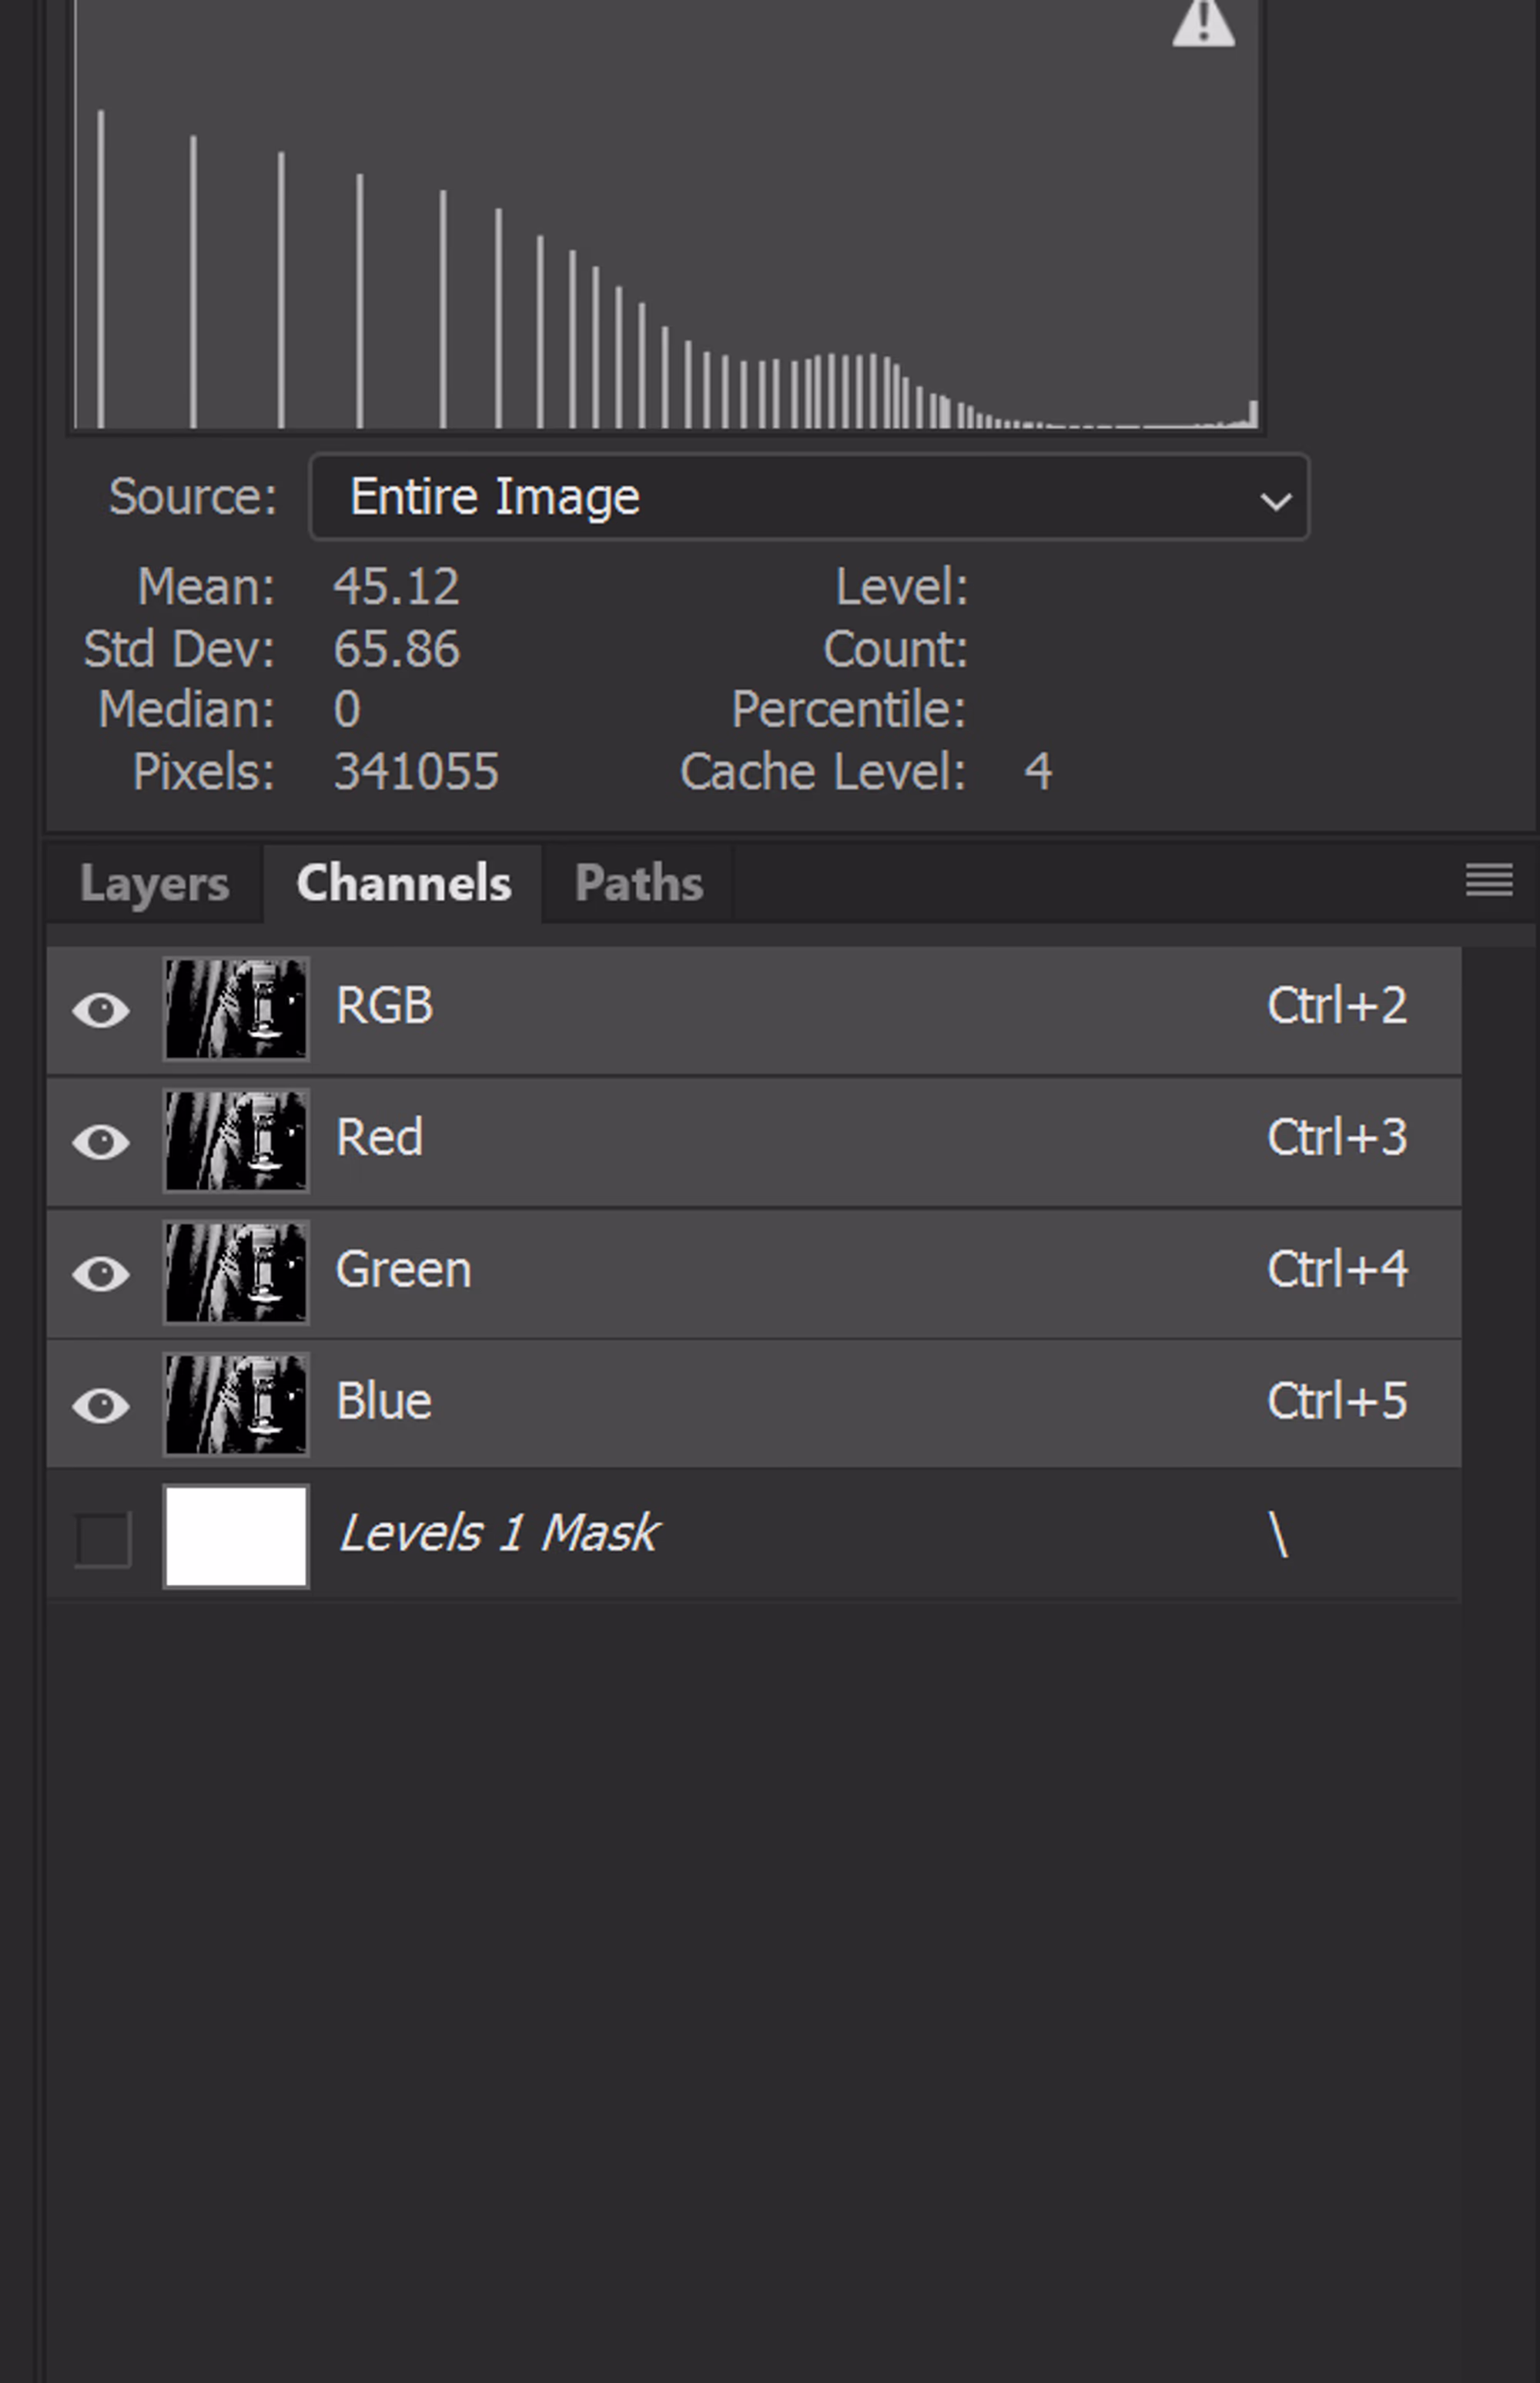The width and height of the screenshot is (1540, 2383).
Task: Show the Levels 1 Mask channel
Action: pos(103,1538)
